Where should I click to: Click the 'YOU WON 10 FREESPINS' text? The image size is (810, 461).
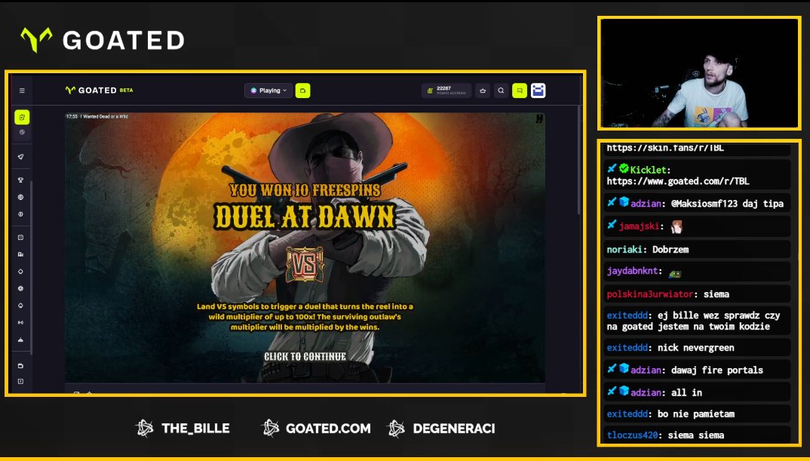click(x=305, y=189)
